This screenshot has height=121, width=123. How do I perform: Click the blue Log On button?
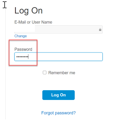pyautogui.click(x=58, y=95)
